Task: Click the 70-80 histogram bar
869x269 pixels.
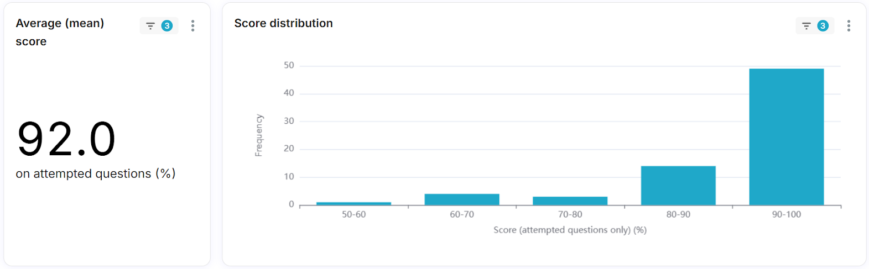Action: (x=570, y=201)
